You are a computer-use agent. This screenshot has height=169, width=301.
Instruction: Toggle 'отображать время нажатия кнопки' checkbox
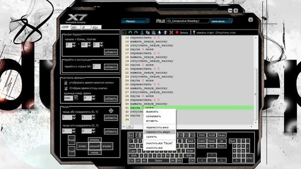(66, 83)
